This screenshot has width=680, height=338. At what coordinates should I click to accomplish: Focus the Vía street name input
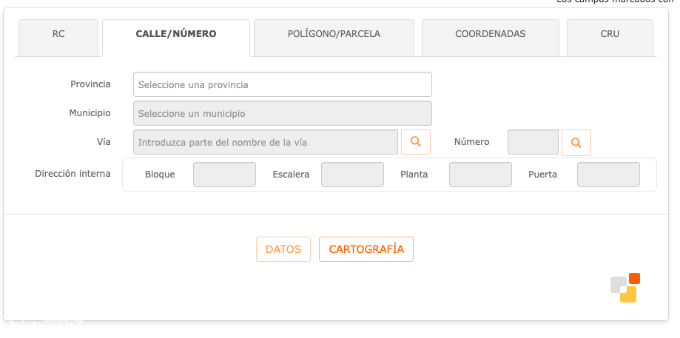[x=266, y=142]
